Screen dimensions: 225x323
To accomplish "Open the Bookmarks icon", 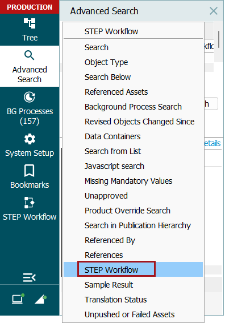I will 30,171.
